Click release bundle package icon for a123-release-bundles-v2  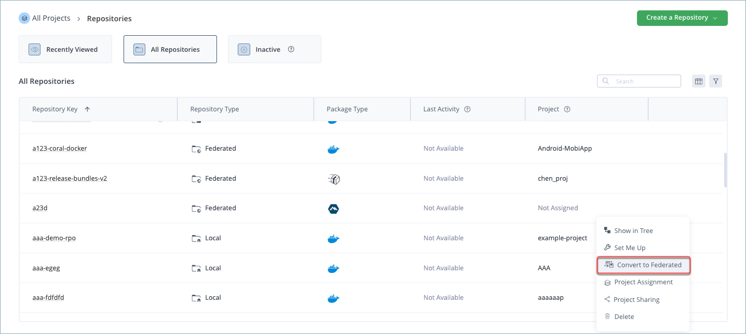click(334, 179)
